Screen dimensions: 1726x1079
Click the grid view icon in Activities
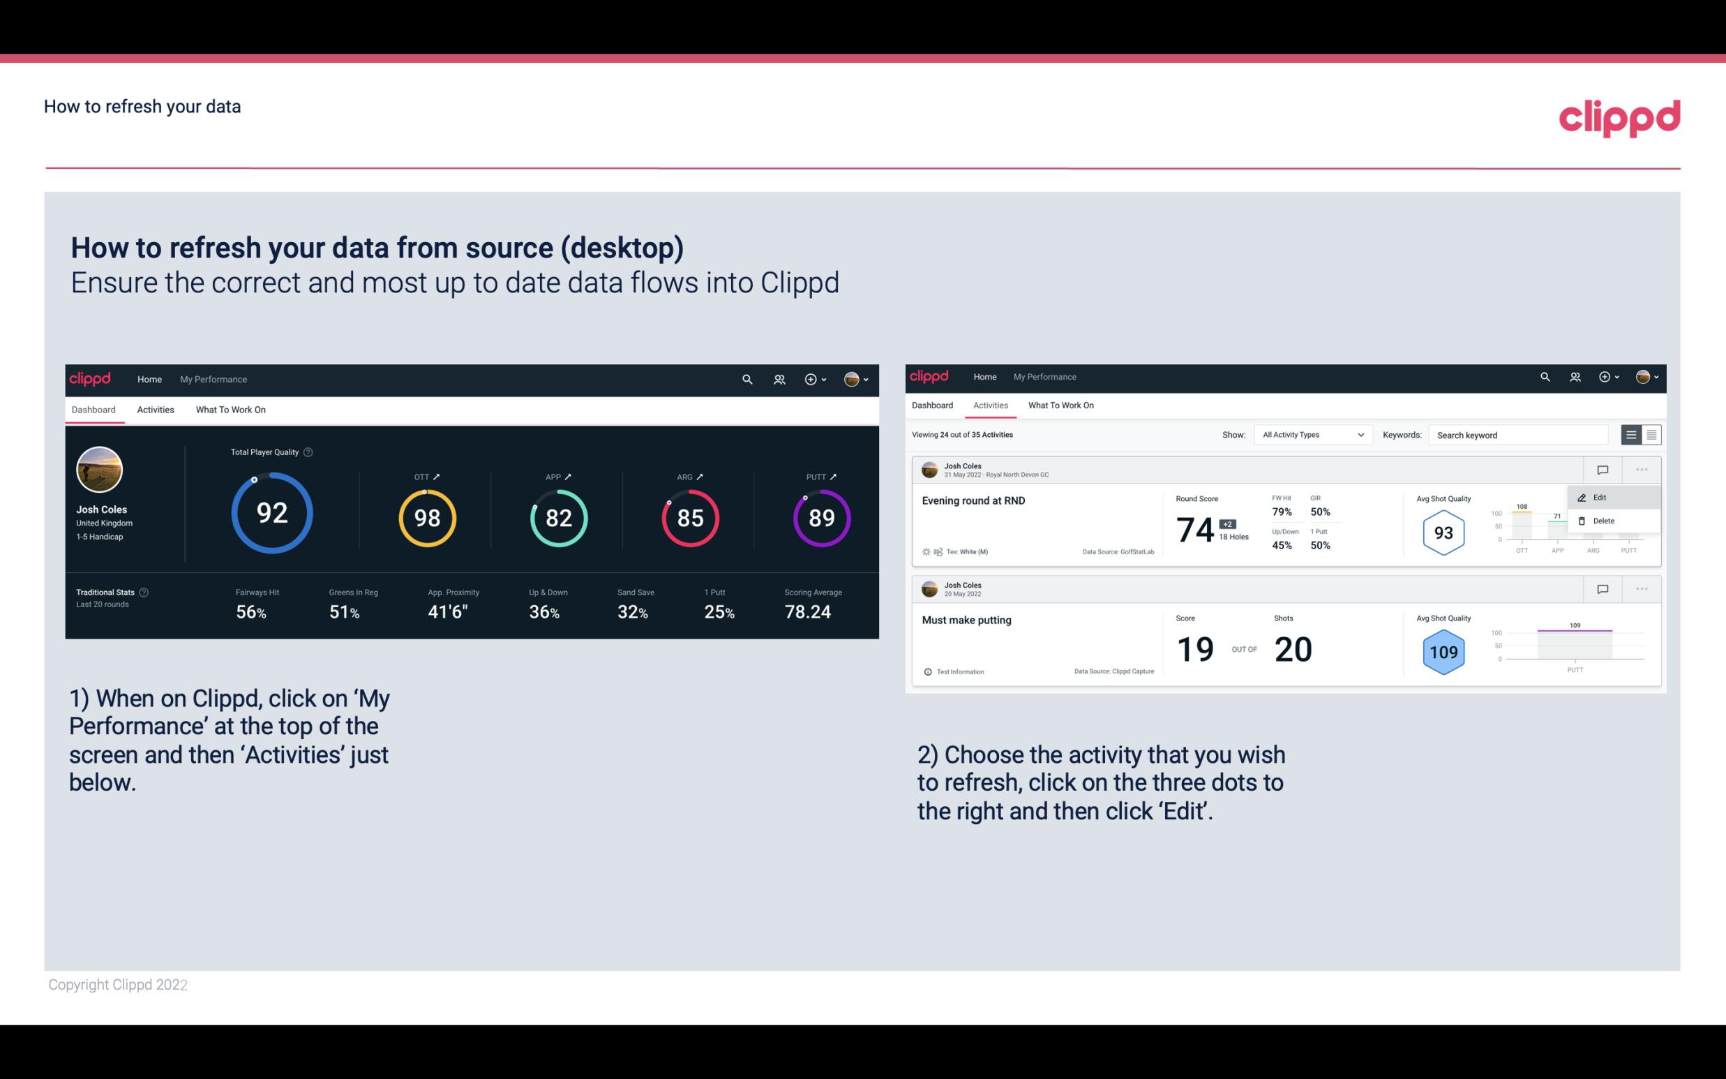[x=1650, y=434]
